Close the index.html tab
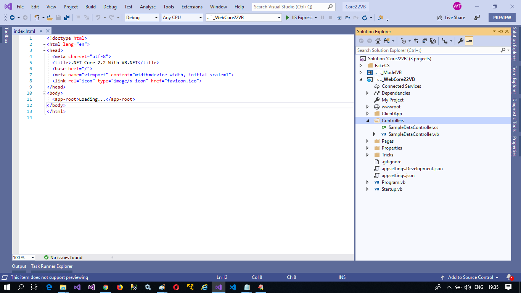 (x=47, y=31)
